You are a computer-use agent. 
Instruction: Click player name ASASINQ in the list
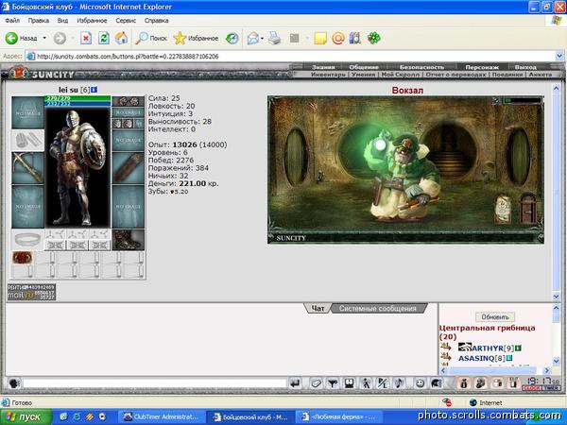coord(476,358)
